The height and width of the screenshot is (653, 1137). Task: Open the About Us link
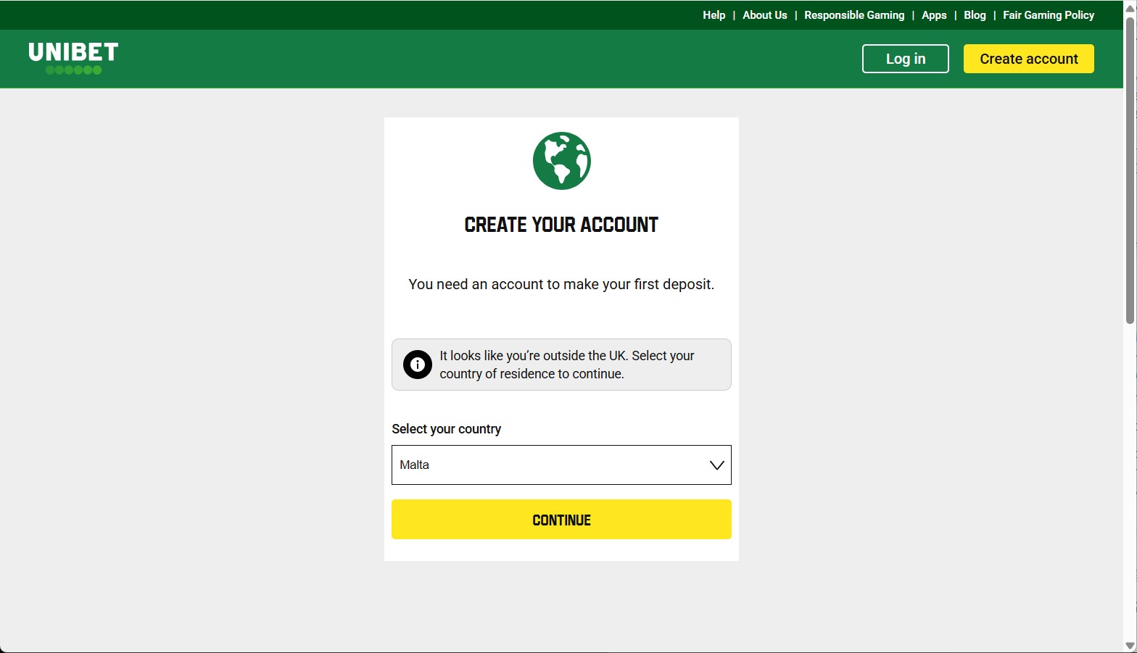pyautogui.click(x=765, y=15)
